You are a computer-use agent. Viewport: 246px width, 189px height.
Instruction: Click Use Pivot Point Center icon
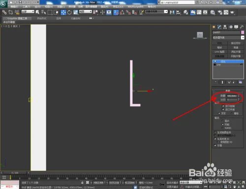tap(95, 12)
